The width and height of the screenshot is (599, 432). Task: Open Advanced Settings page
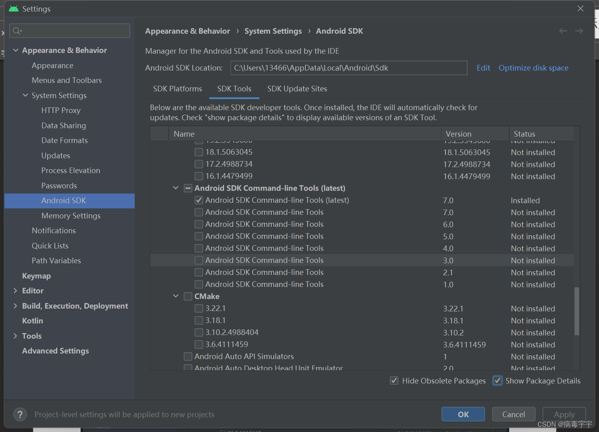(55, 351)
